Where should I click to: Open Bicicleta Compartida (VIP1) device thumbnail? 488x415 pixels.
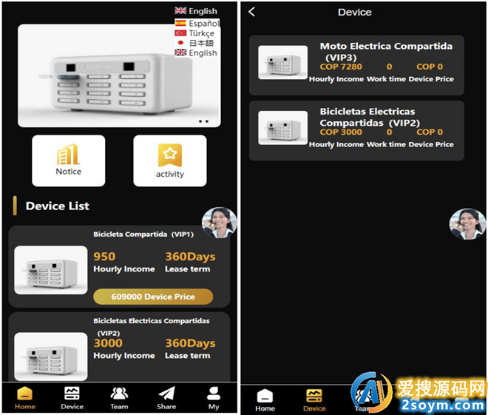51,270
